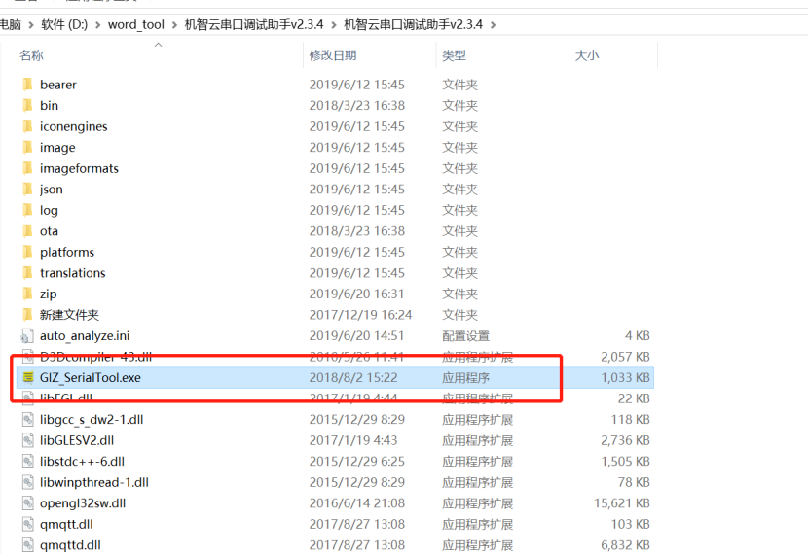Select the translations folder name
Image resolution: width=808 pixels, height=554 pixels.
[x=73, y=273]
